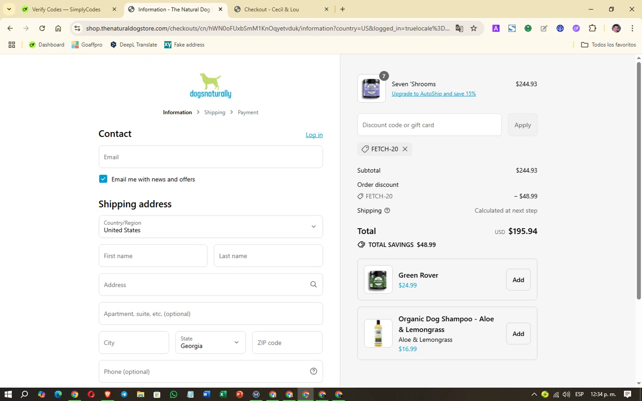The height and width of the screenshot is (401, 642).
Task: Open Brave browser from taskbar
Action: pos(107,394)
